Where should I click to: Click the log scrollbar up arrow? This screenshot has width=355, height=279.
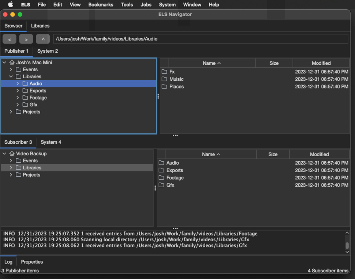point(347,233)
